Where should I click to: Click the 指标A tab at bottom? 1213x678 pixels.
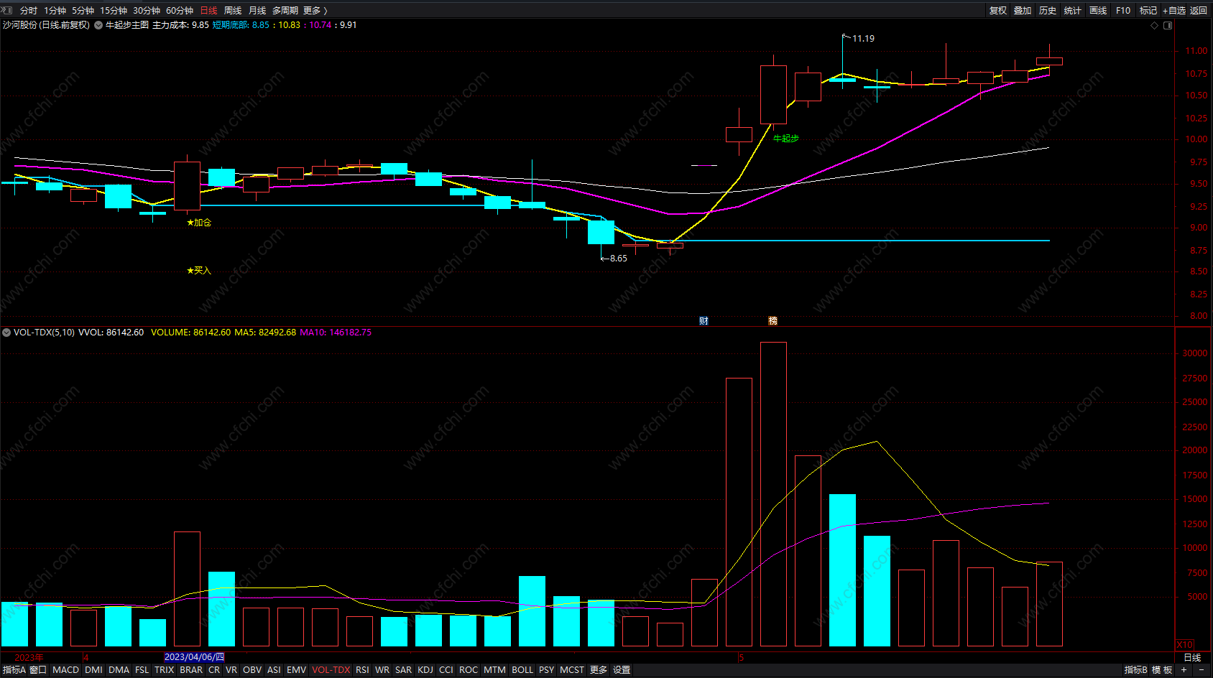(14, 670)
